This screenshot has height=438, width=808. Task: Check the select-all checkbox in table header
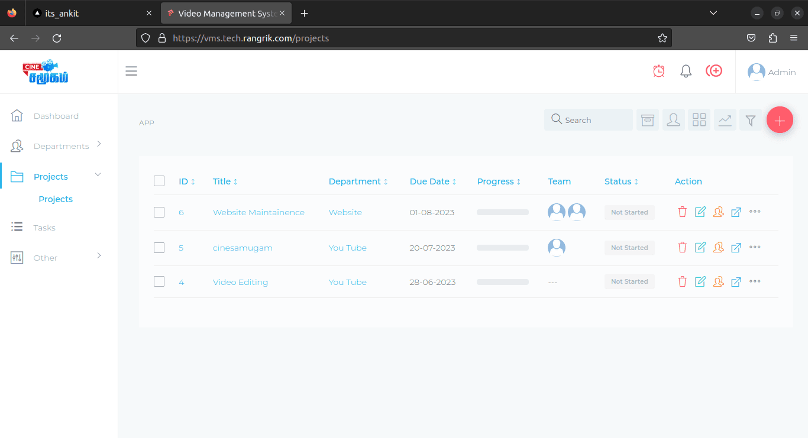tap(159, 181)
